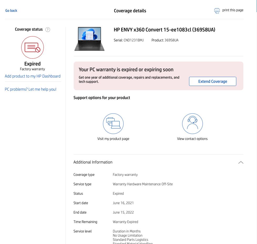The height and width of the screenshot is (244, 257).
Task: Click Warranty Hardware Maintenance Off-Site text
Action: coord(143,184)
